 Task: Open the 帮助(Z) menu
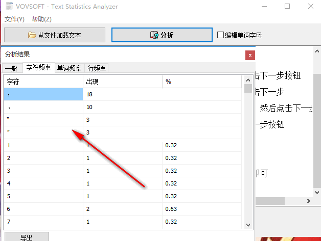41,19
